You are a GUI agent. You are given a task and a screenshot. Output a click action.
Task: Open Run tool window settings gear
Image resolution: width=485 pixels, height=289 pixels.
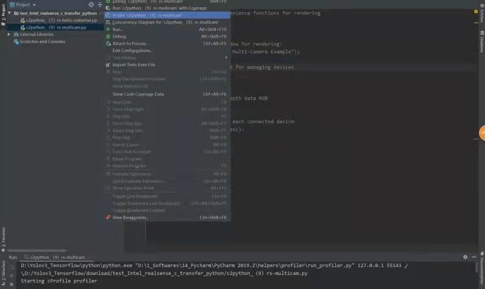tap(465, 257)
